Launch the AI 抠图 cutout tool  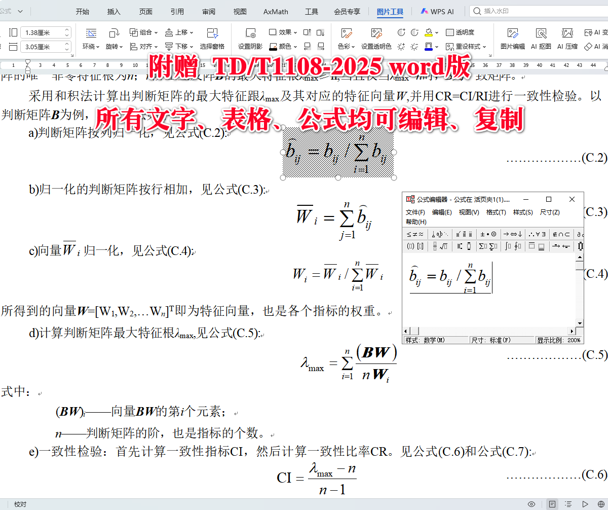tap(541, 38)
